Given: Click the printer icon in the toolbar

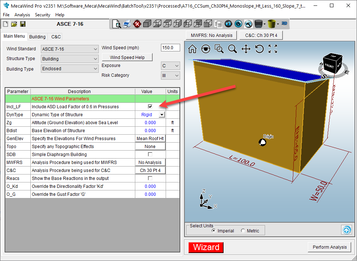Looking at the screenshot, I should [x=127, y=24].
